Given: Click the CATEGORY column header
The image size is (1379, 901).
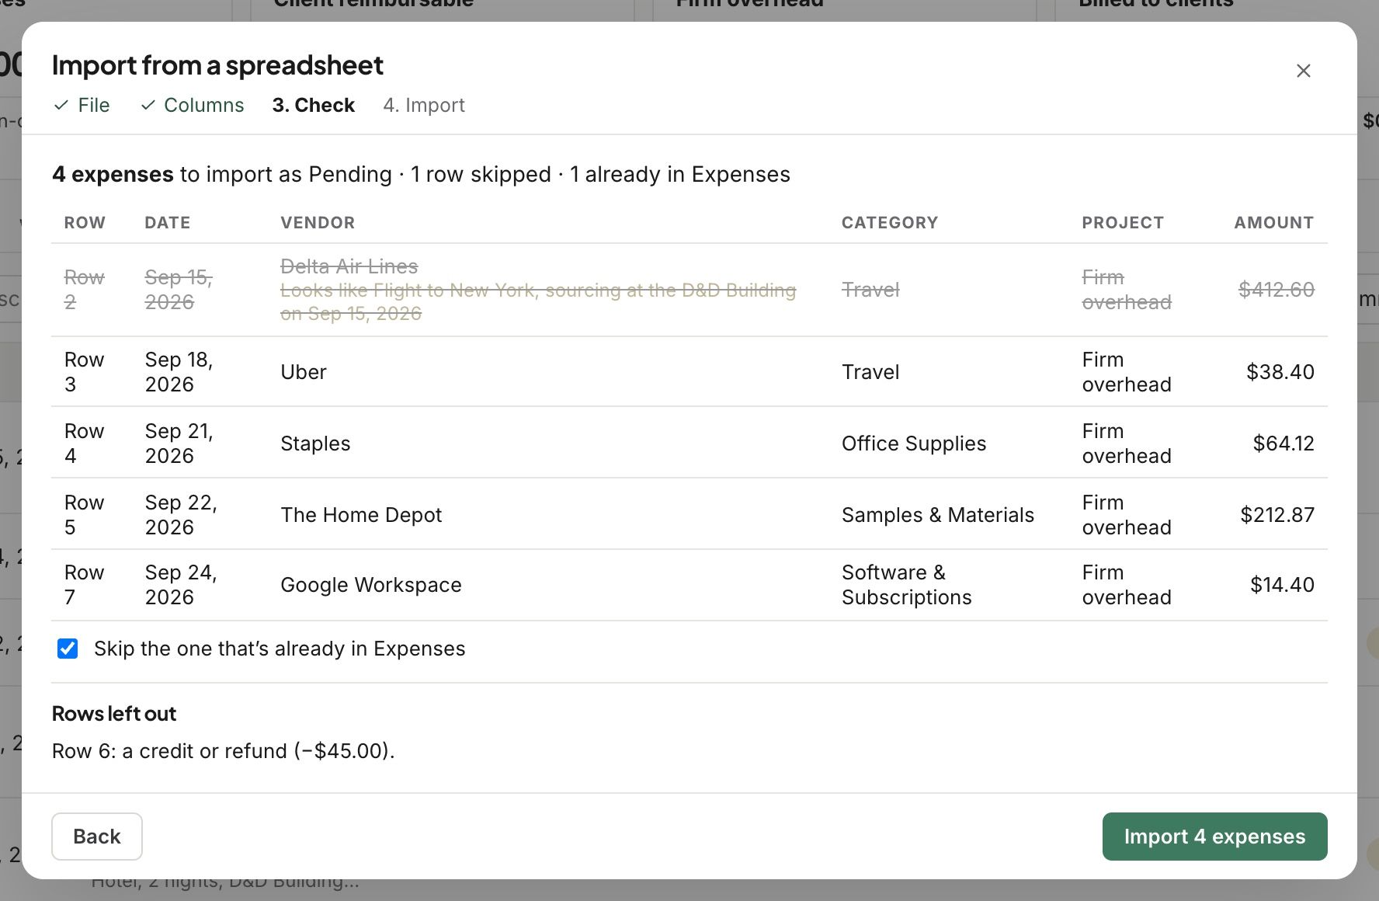Looking at the screenshot, I should pyautogui.click(x=890, y=223).
